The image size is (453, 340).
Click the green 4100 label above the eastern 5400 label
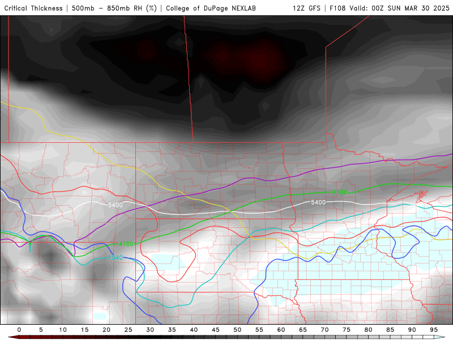(x=340, y=192)
